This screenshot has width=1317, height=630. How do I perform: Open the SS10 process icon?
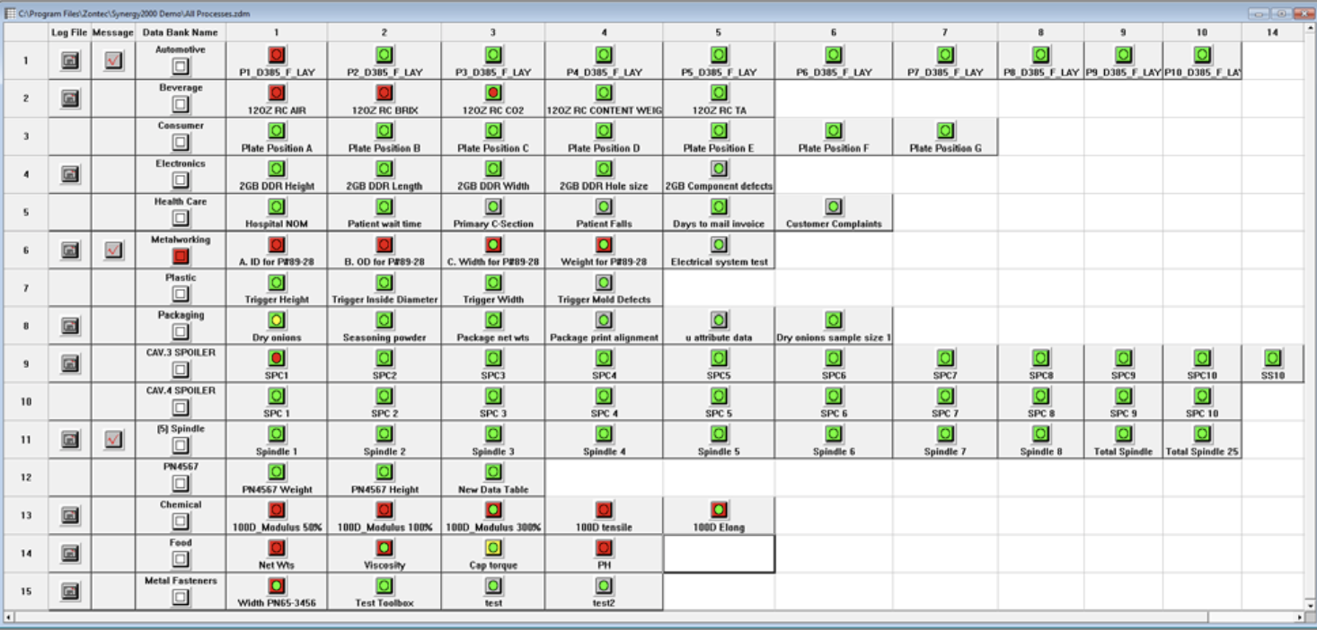1272,358
